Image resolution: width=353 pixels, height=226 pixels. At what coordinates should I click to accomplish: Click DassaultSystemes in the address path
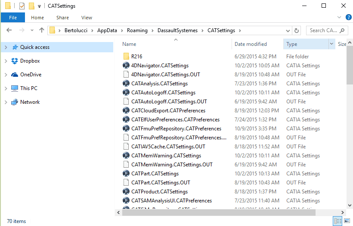point(177,30)
